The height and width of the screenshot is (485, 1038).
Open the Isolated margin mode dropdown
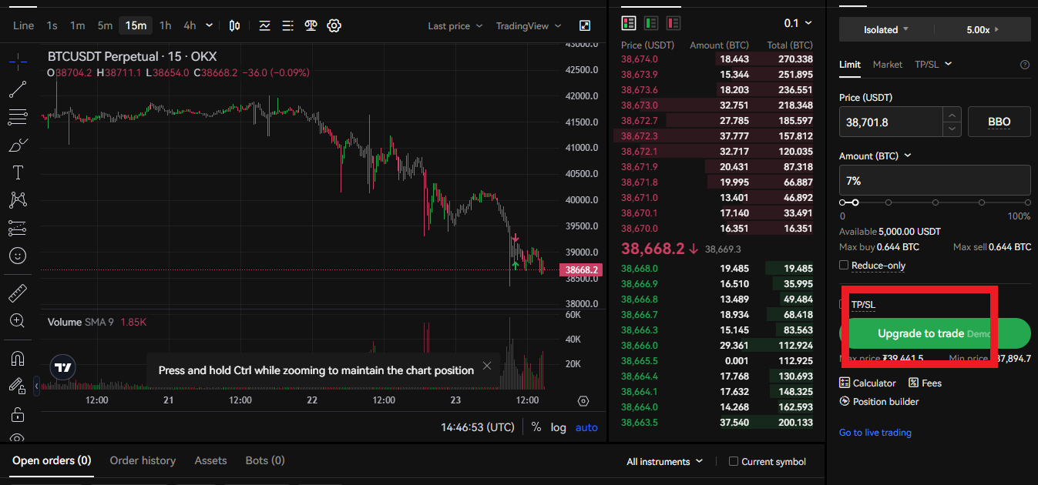886,29
